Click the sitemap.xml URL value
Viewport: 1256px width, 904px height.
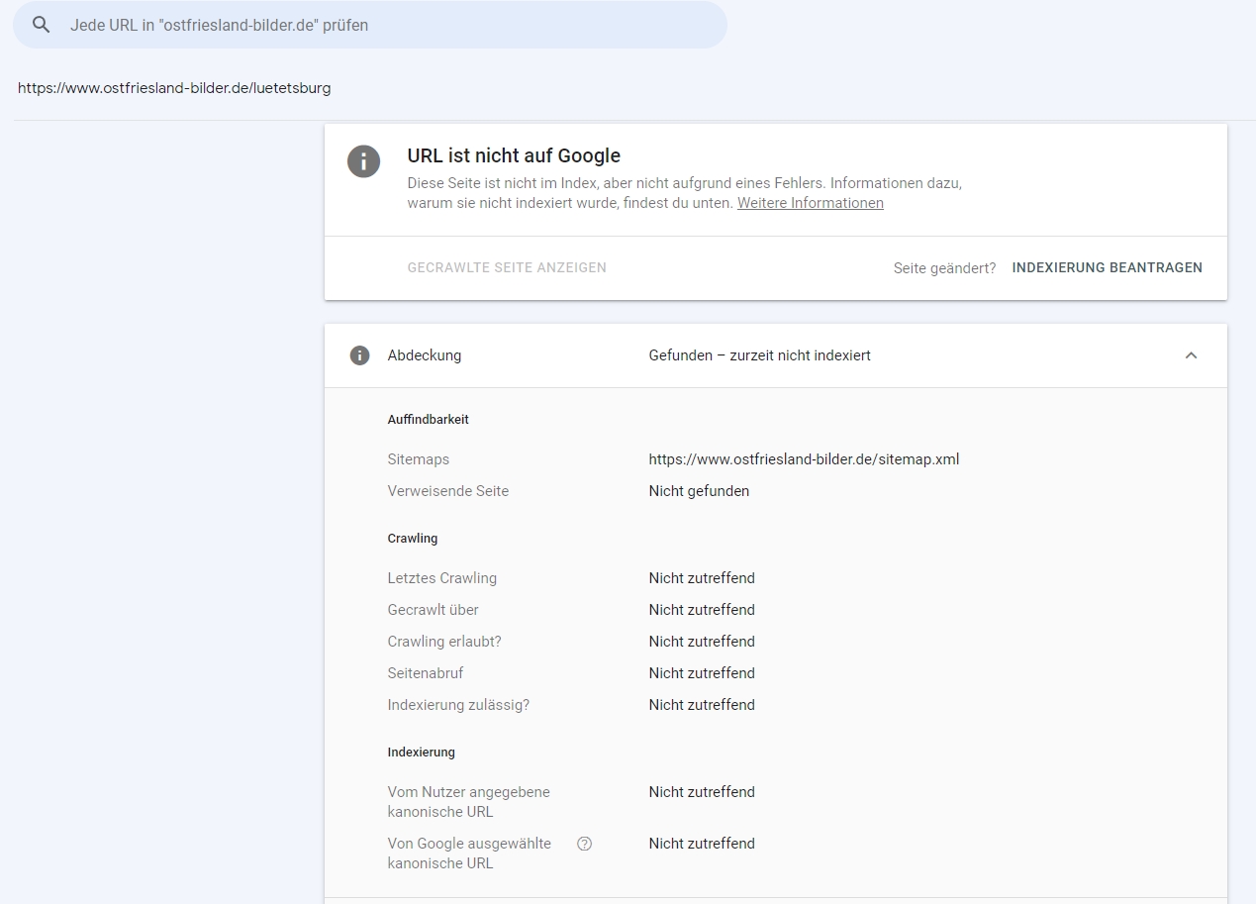click(804, 459)
